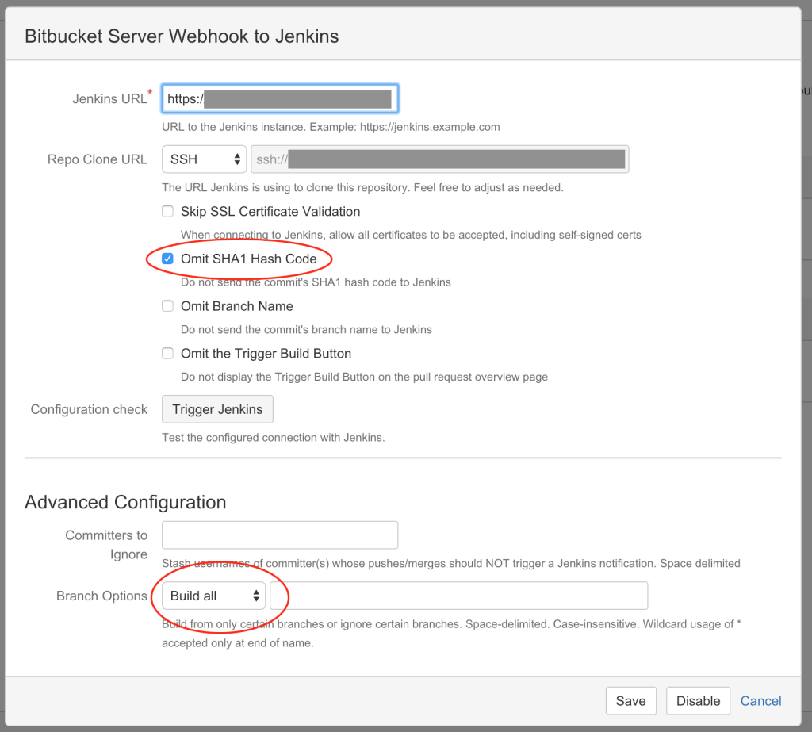812x732 pixels.
Task: Click the Repo Clone URL ssh field
Action: pyautogui.click(x=439, y=159)
